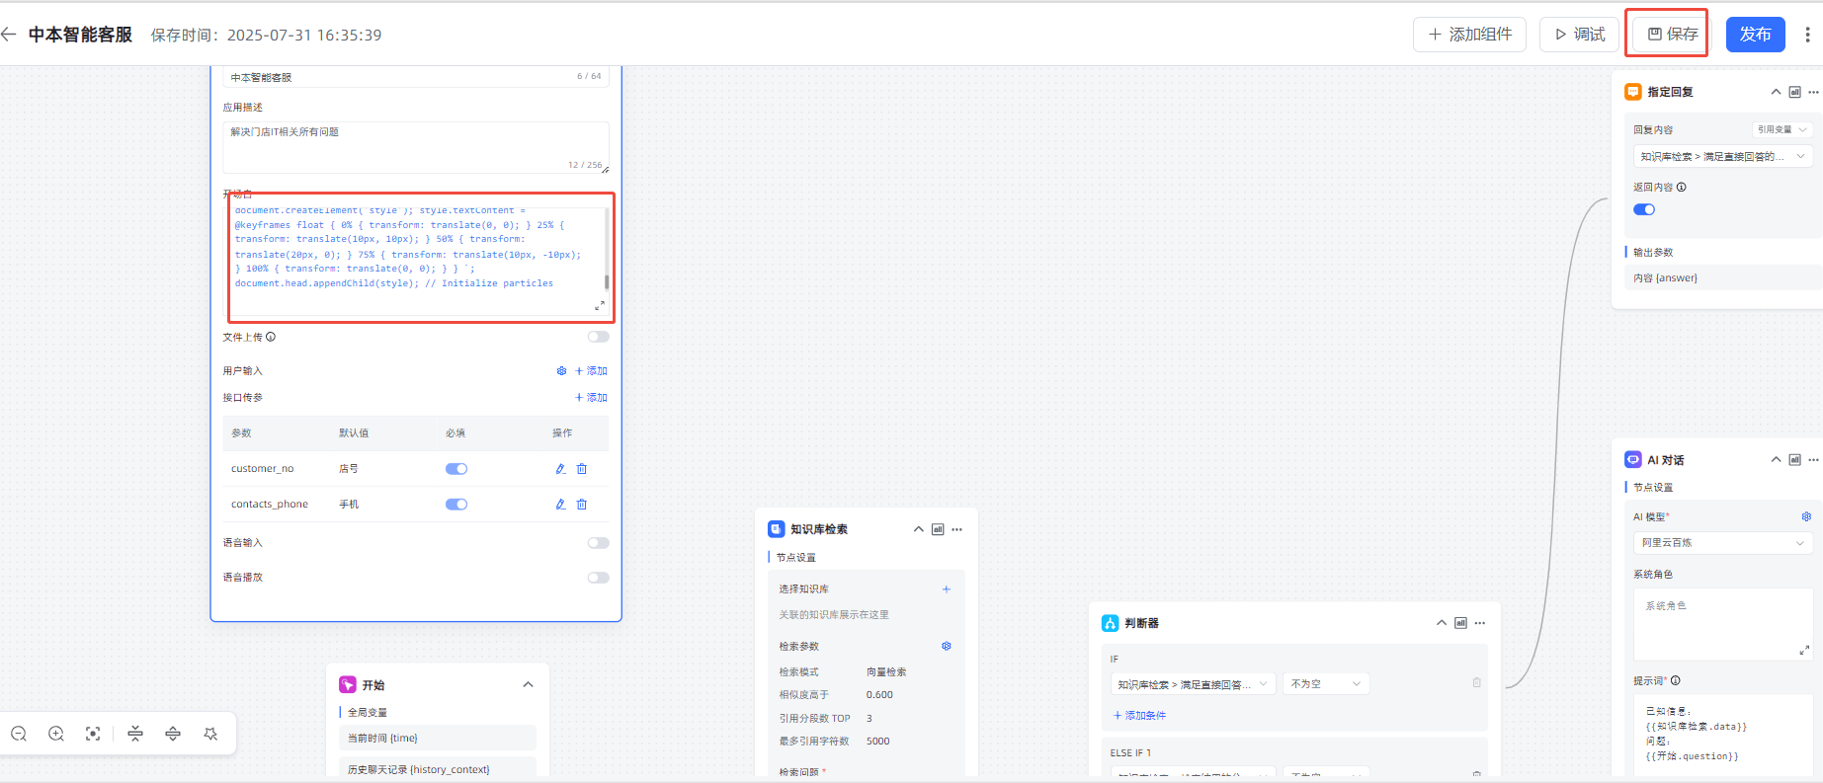This screenshot has width=1823, height=783.
Task: Toggle the 返回内容 switch
Action: click(x=1644, y=209)
